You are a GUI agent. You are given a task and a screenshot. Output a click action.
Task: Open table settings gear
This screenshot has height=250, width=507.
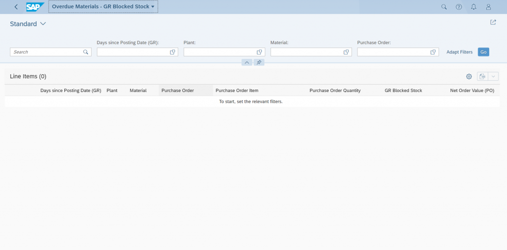469,76
